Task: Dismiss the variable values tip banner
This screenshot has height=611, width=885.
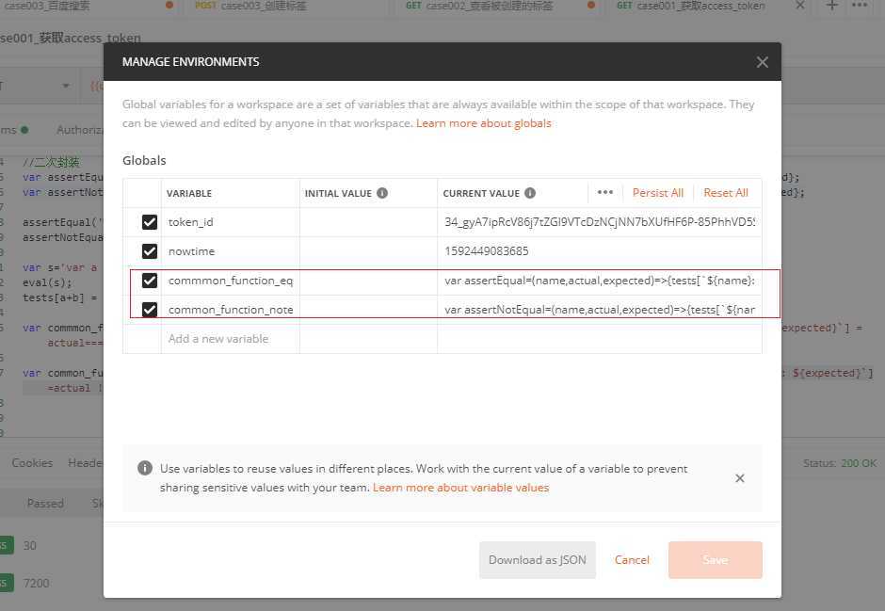Action: [x=740, y=478]
